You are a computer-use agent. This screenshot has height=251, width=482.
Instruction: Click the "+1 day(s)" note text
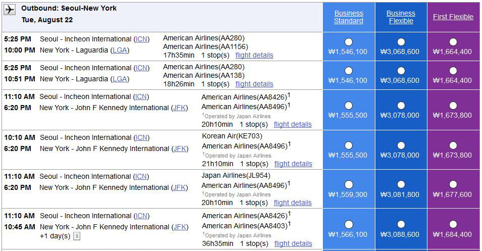tap(55, 236)
